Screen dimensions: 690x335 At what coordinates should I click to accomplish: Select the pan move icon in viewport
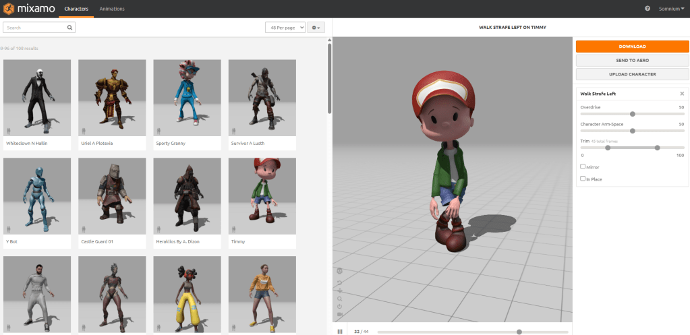tap(340, 290)
